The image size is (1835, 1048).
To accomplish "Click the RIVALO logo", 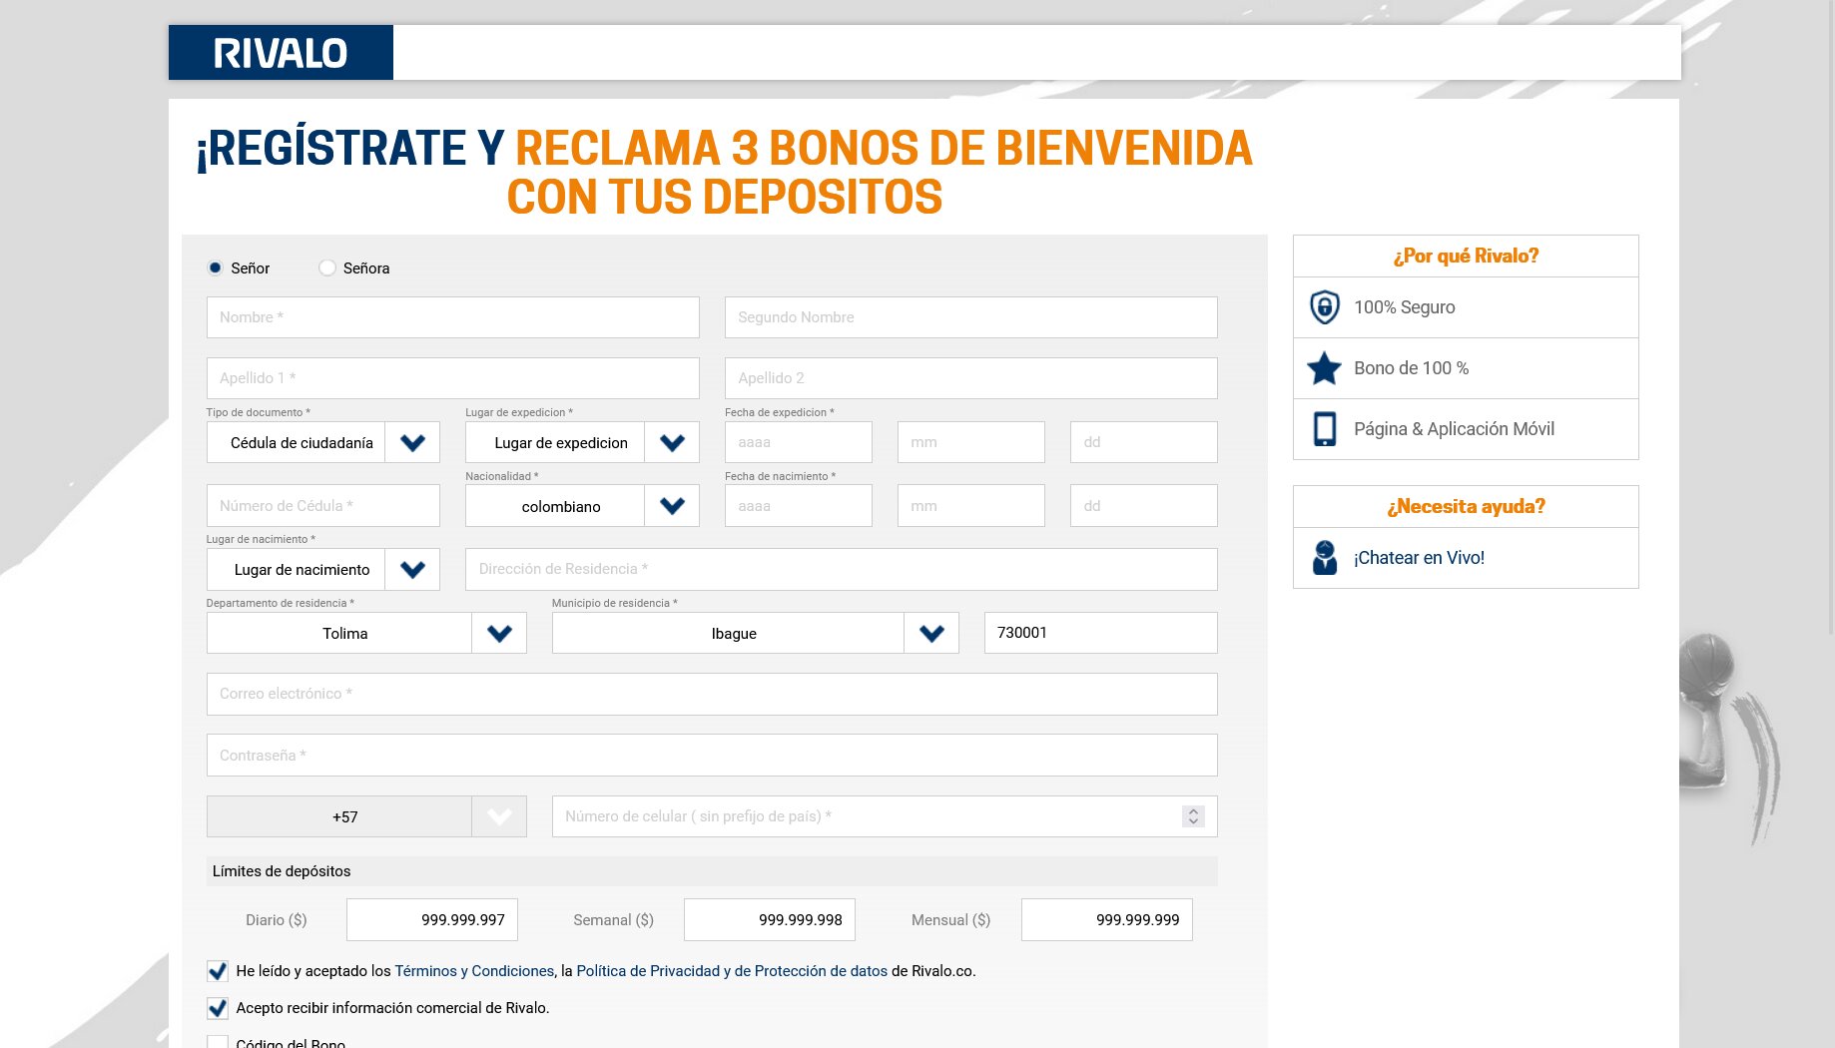I will [281, 53].
